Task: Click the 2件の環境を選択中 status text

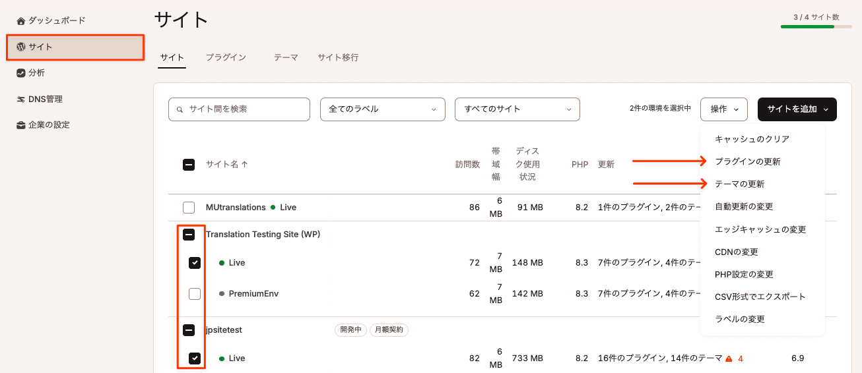Action: (x=660, y=109)
